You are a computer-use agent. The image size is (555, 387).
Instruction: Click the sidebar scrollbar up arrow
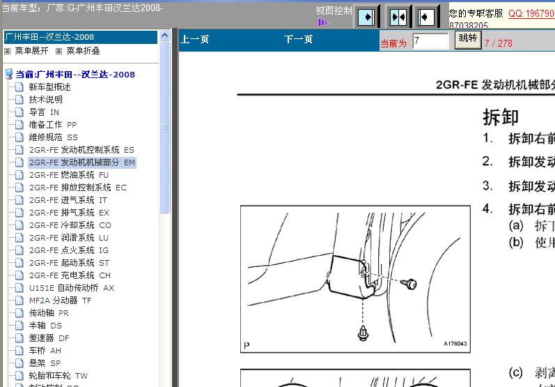(x=164, y=36)
